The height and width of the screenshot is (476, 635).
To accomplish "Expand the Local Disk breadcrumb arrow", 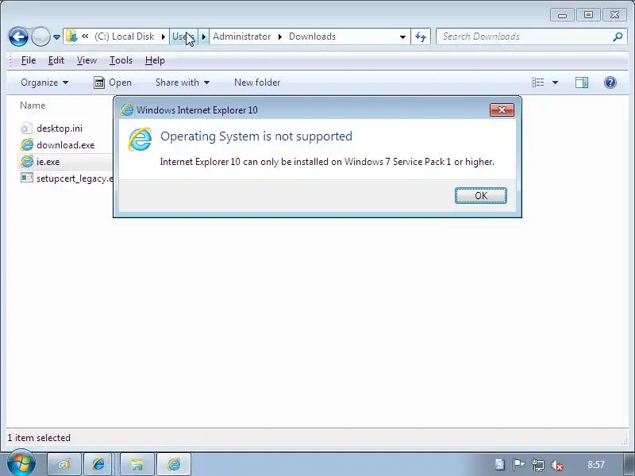I will [x=164, y=36].
